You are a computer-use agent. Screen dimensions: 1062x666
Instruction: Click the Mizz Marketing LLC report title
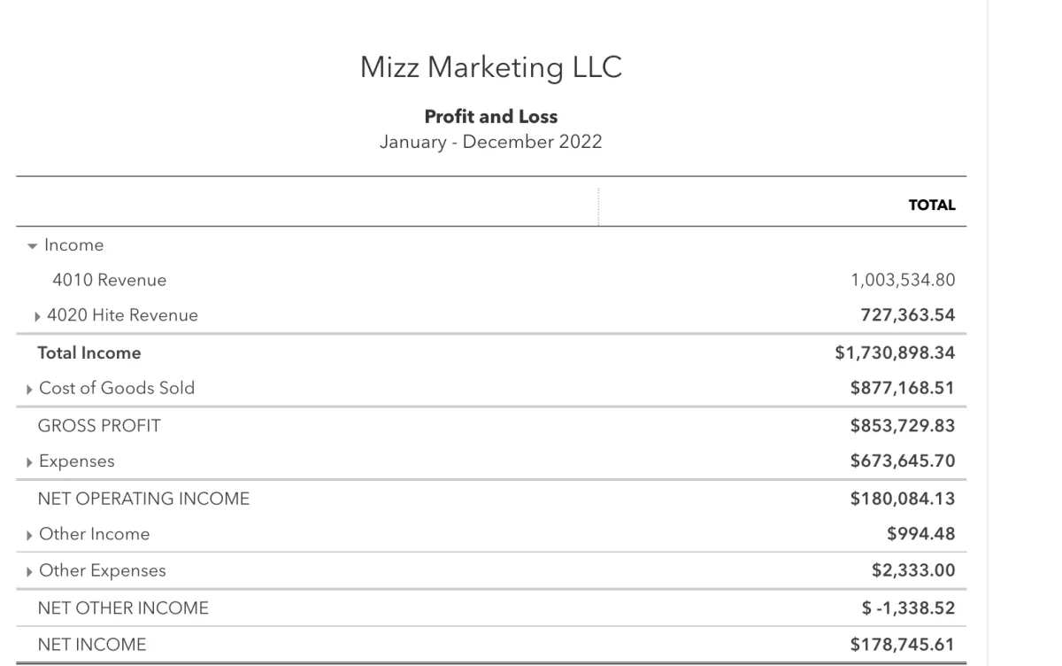[x=491, y=67]
